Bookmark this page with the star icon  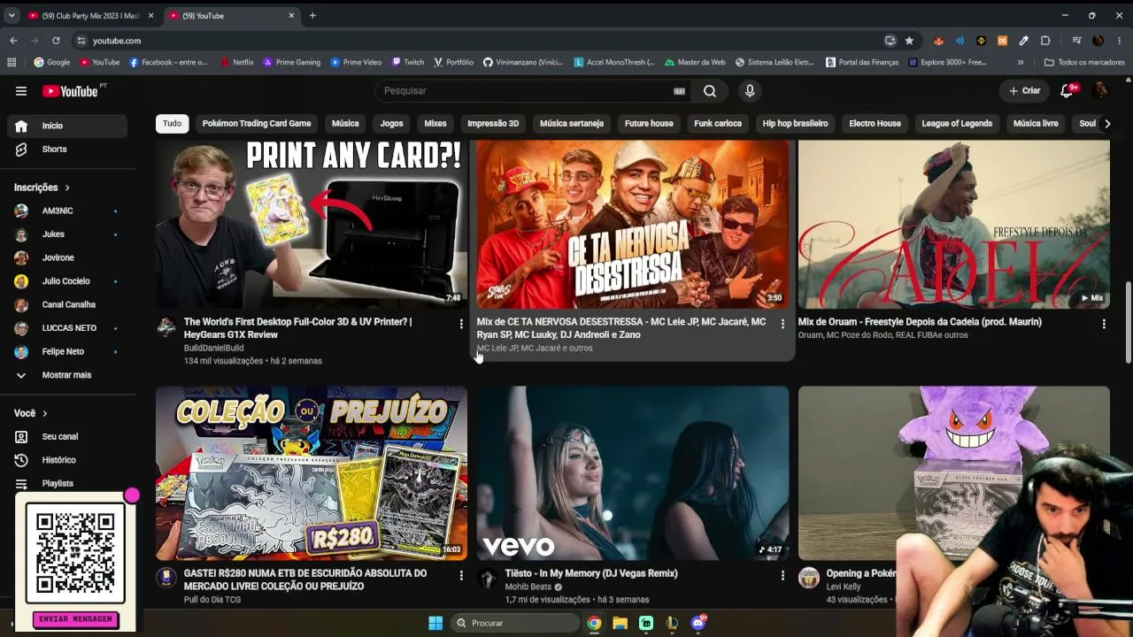[x=909, y=41]
